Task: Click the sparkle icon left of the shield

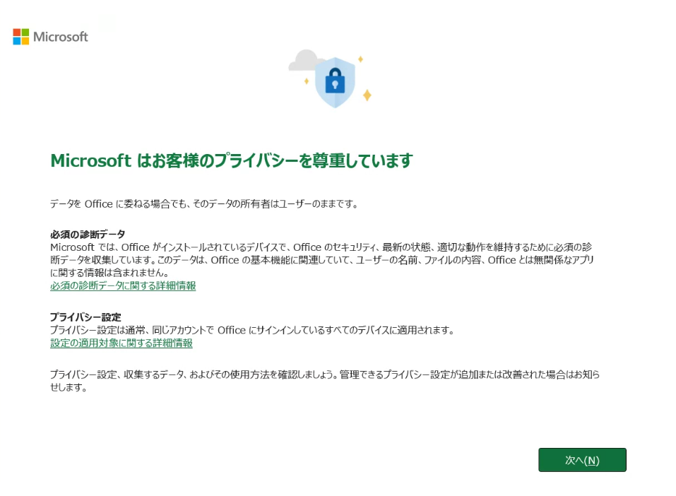Action: pyautogui.click(x=307, y=81)
